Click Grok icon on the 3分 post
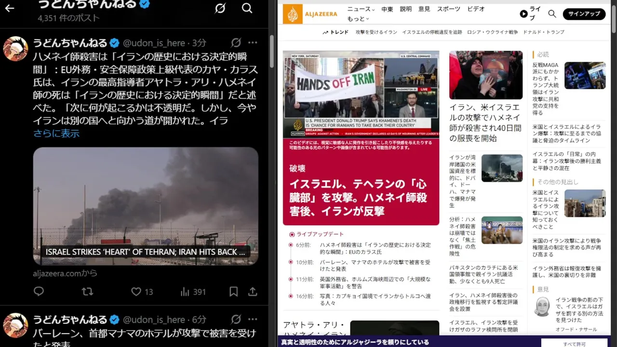The image size is (617, 347). coord(236,42)
